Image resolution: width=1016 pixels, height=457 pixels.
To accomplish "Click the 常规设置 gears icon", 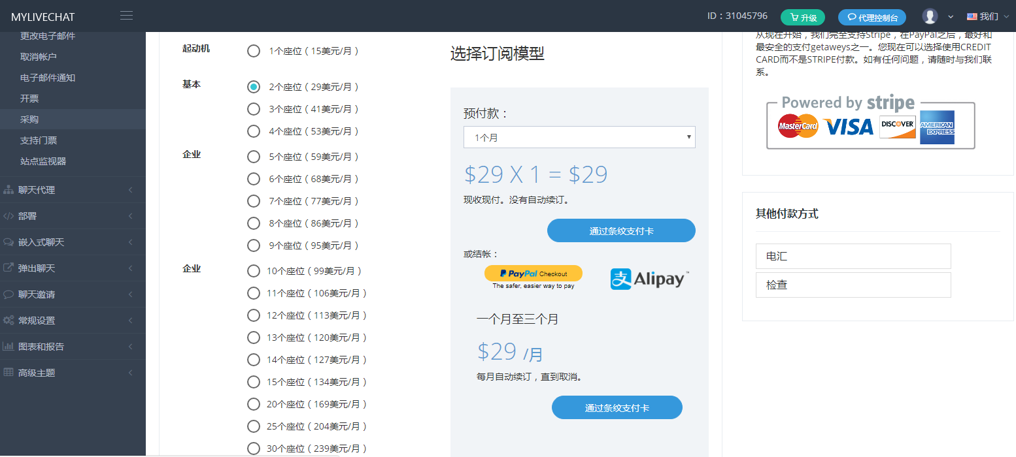I will click(8, 321).
